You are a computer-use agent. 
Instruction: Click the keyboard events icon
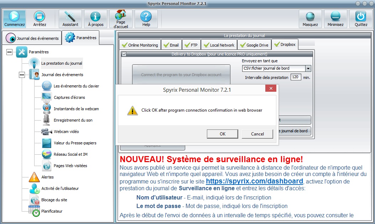[x=47, y=86]
